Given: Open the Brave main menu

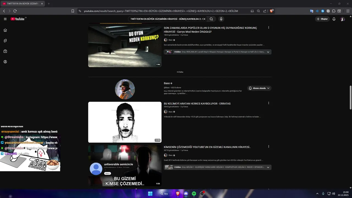Looking at the screenshot, I should [348, 11].
